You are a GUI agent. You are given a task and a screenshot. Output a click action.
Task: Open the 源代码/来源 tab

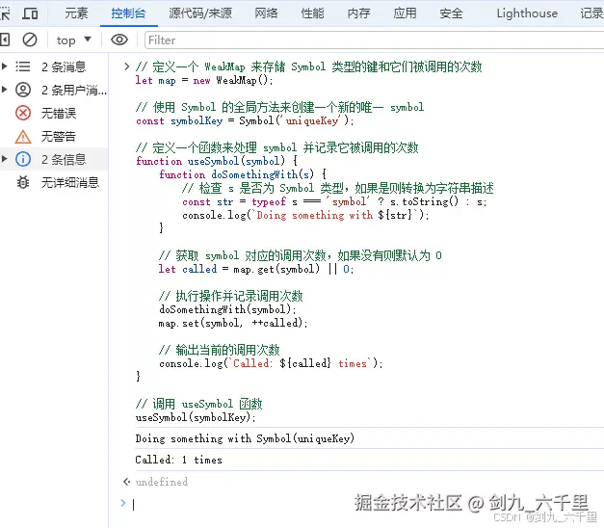click(200, 13)
